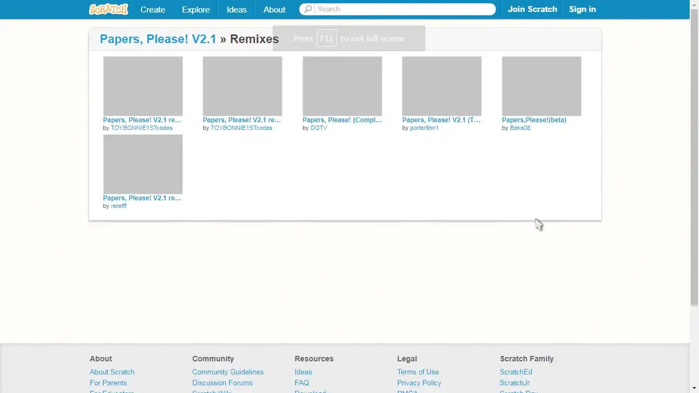Screen dimensions: 699x393
Task: Open Ideas in the top navigation bar
Action: click(236, 9)
